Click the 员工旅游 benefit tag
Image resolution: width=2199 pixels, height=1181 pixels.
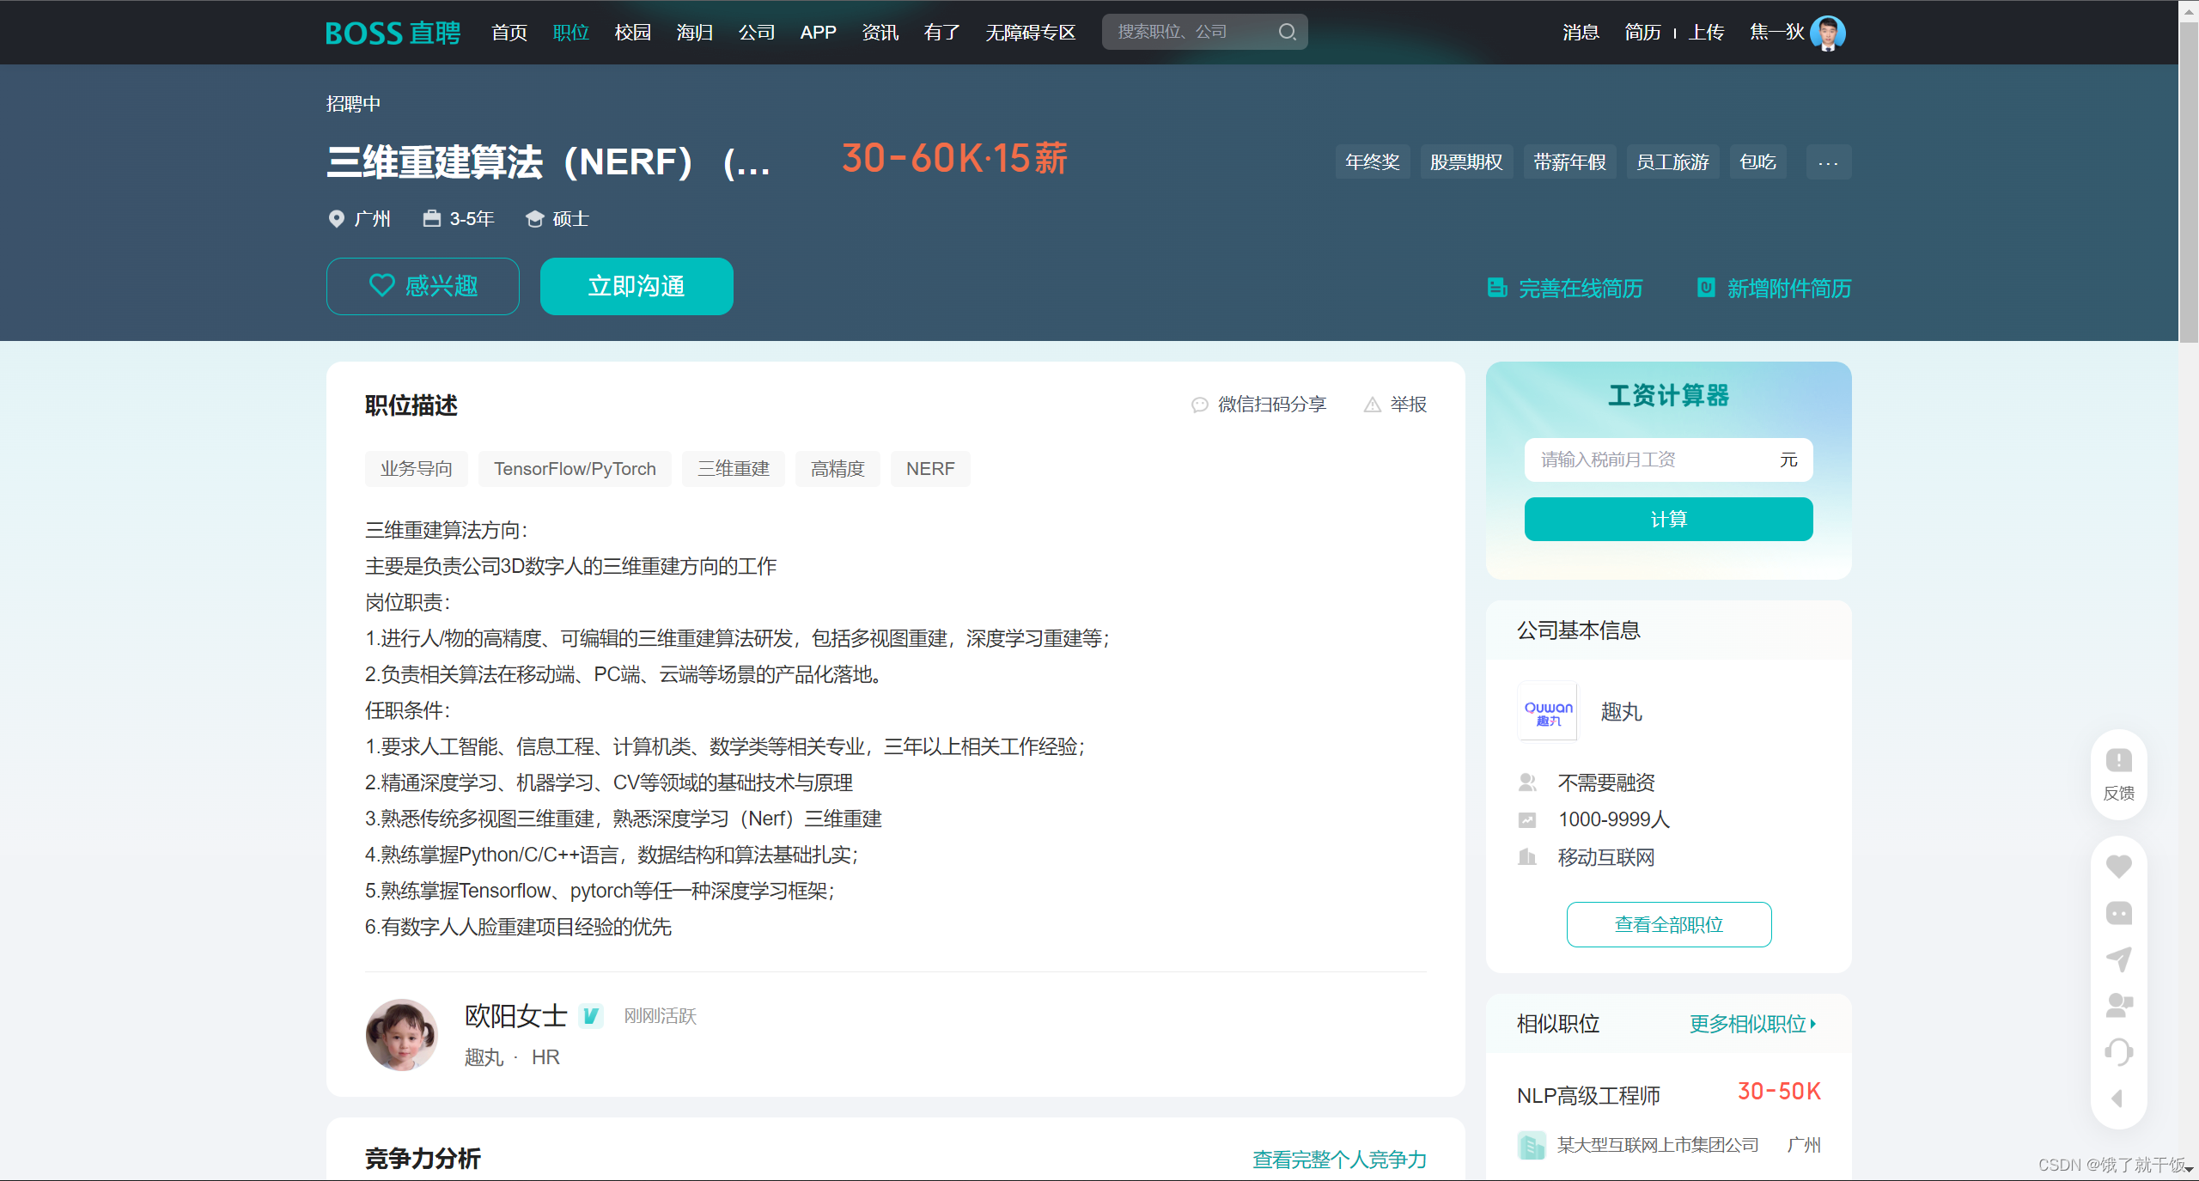(x=1672, y=162)
